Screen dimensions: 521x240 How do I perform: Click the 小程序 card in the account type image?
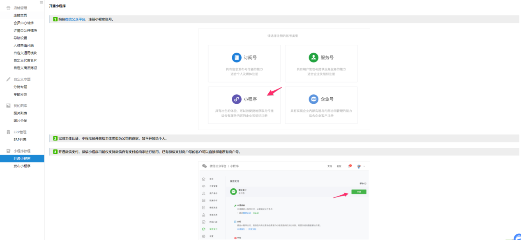[244, 105]
